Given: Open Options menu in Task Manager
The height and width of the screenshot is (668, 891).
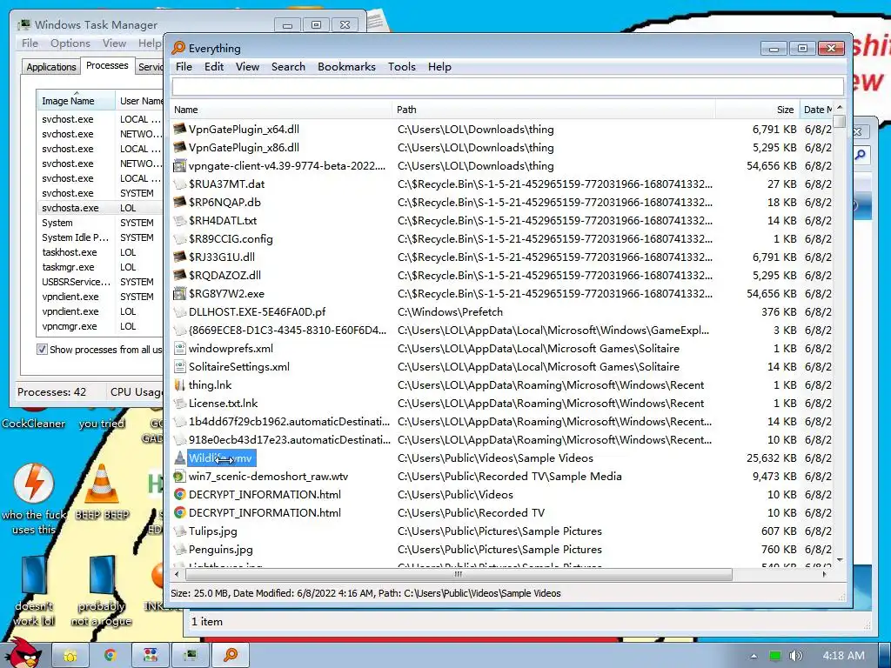Looking at the screenshot, I should [70, 43].
